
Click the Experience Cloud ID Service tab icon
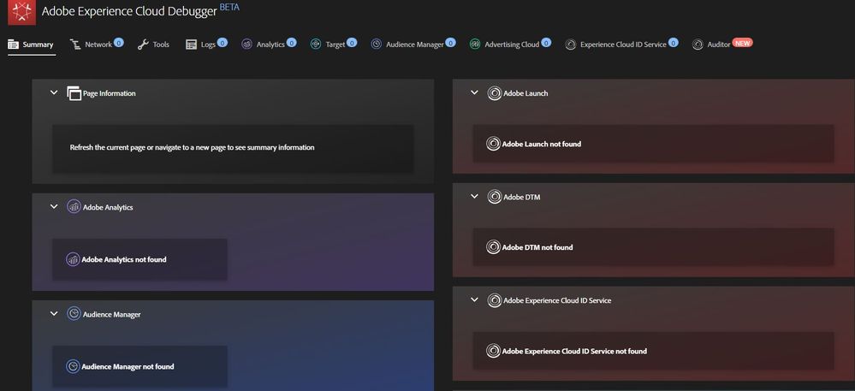click(x=570, y=44)
